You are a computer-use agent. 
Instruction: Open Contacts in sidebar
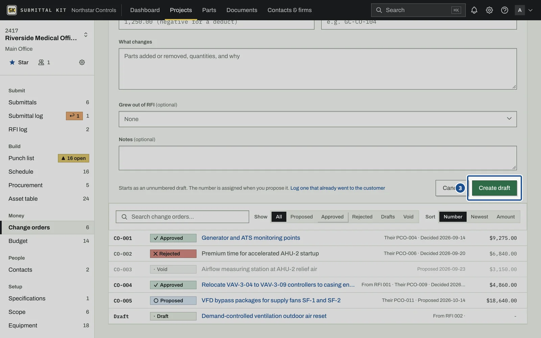tap(47, 270)
